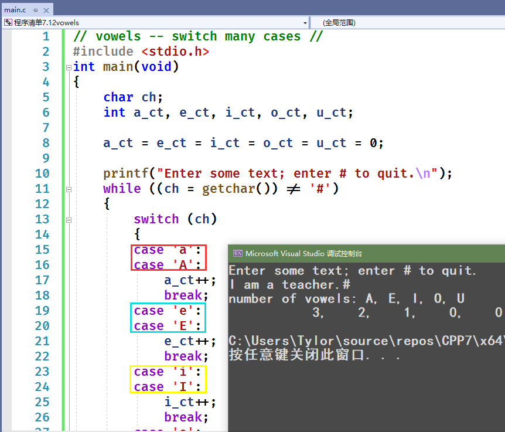Click the break; statement on line 26
This screenshot has width=505, height=432.
pos(186,417)
